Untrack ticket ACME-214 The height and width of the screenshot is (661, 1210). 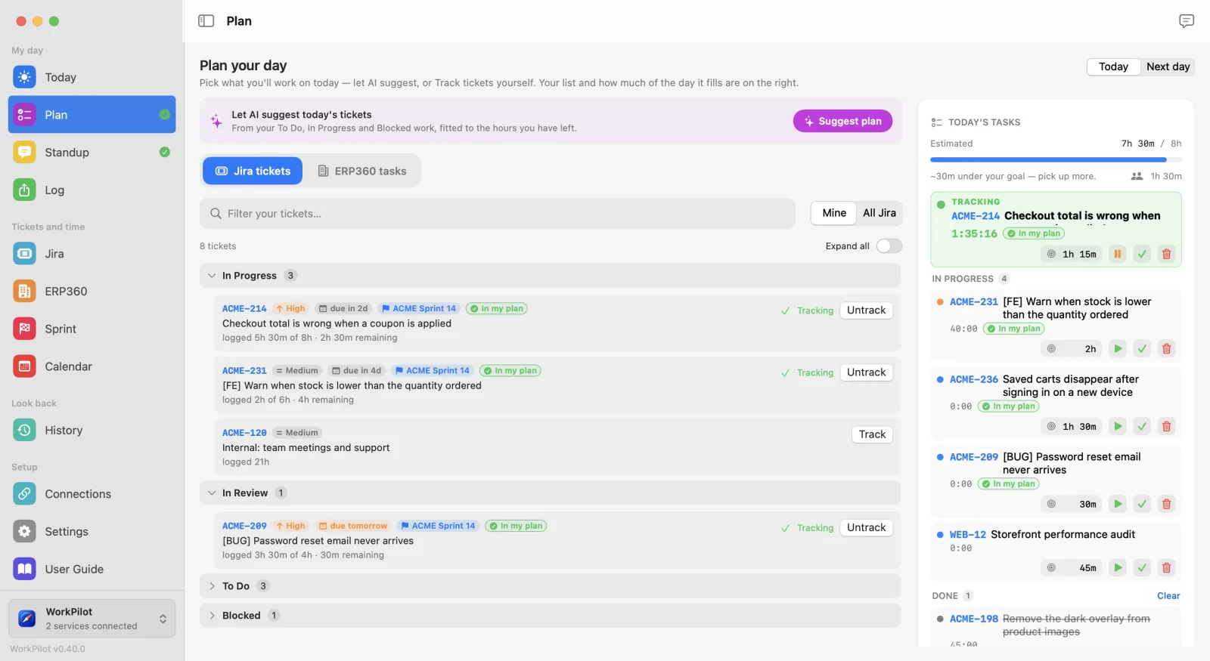[x=866, y=310]
